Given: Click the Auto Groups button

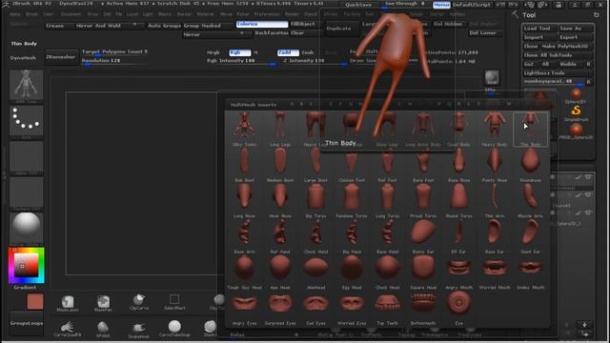Looking at the screenshot, I should click(x=164, y=26).
